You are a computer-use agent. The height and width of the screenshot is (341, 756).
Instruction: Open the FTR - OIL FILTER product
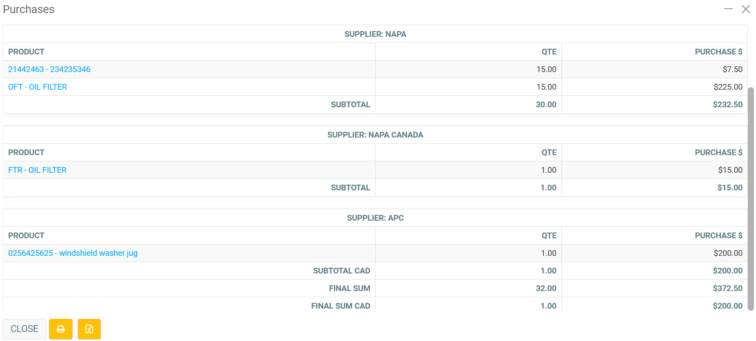pos(37,170)
